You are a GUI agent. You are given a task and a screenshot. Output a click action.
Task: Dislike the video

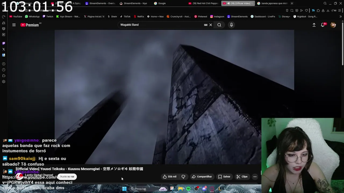point(183,177)
